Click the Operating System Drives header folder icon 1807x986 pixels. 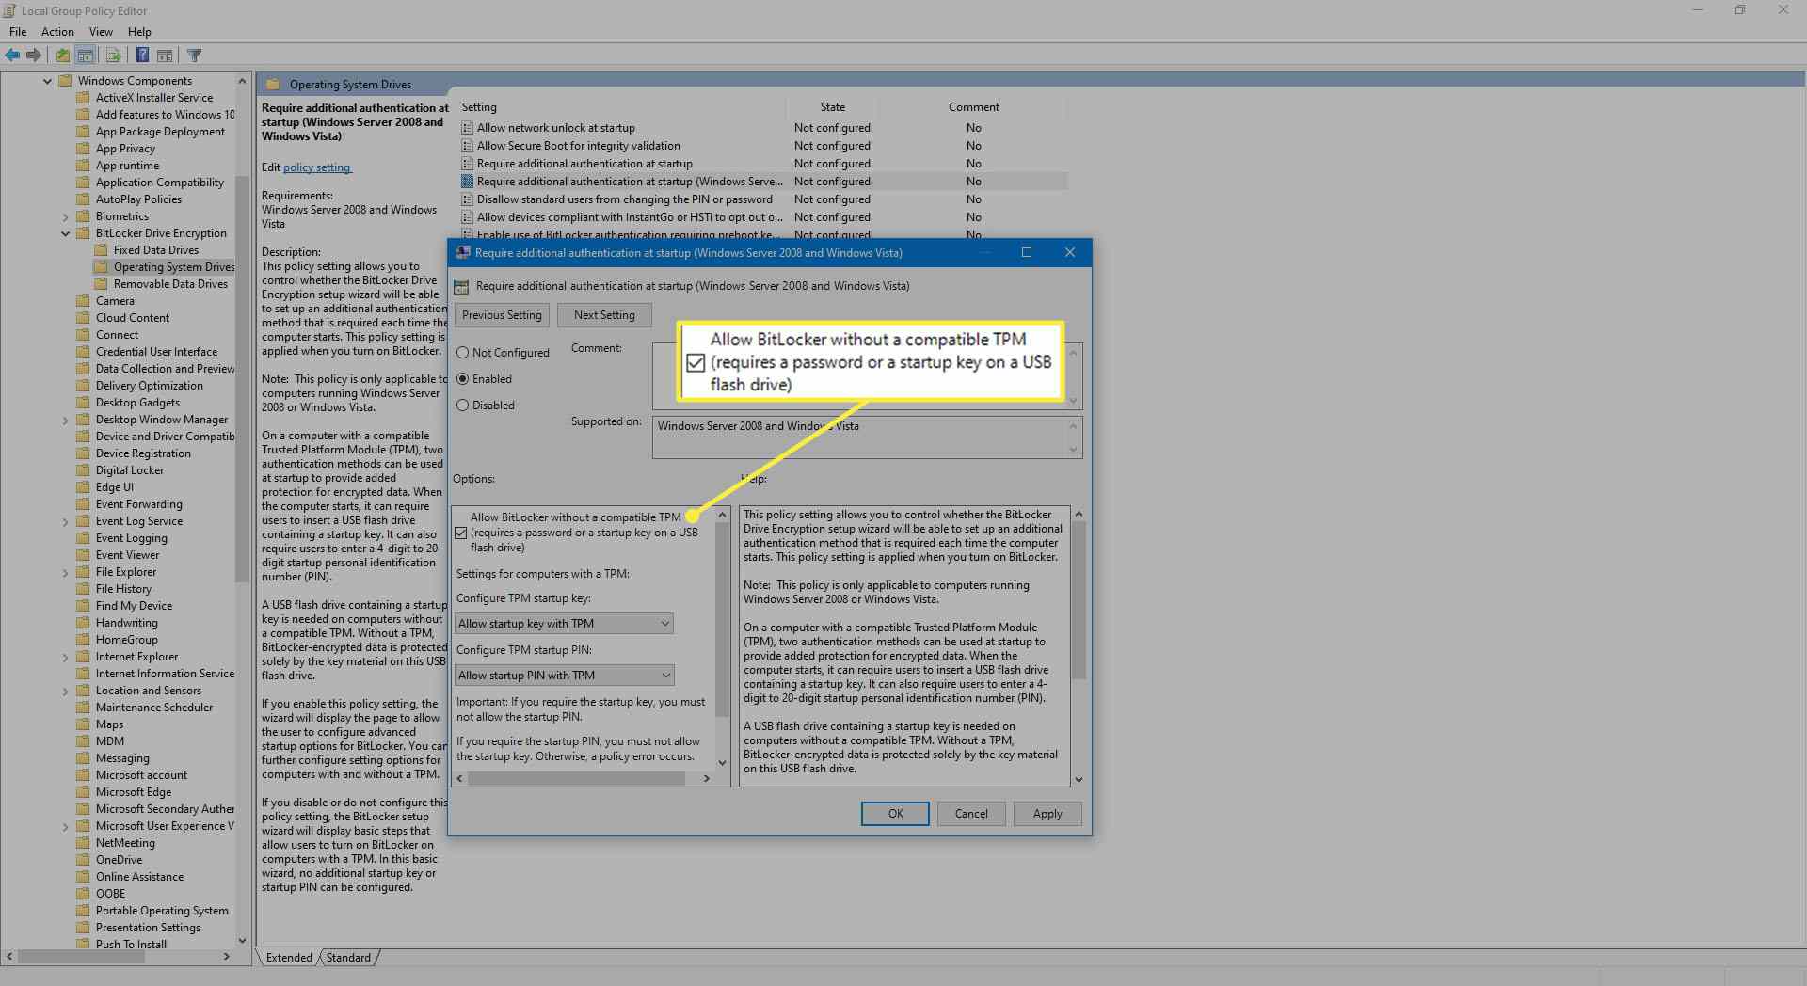point(273,85)
